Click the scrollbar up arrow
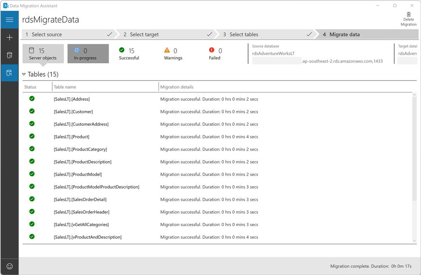This screenshot has height=275, width=421. (414, 95)
